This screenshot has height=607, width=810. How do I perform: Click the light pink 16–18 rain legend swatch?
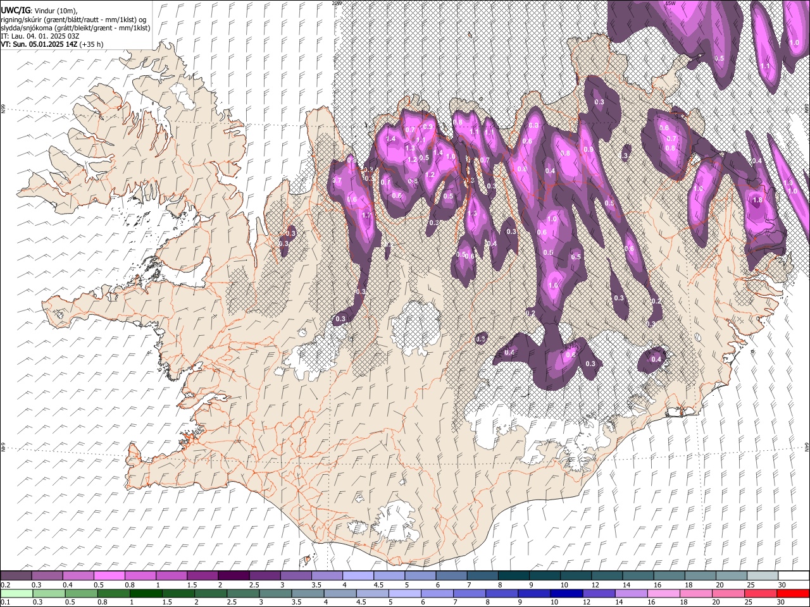click(664, 593)
